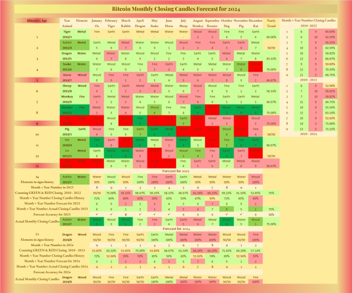Screen dimensions: 352x293
Task: Select the Month + Year Number in 2023 label
Action: pos(52,187)
